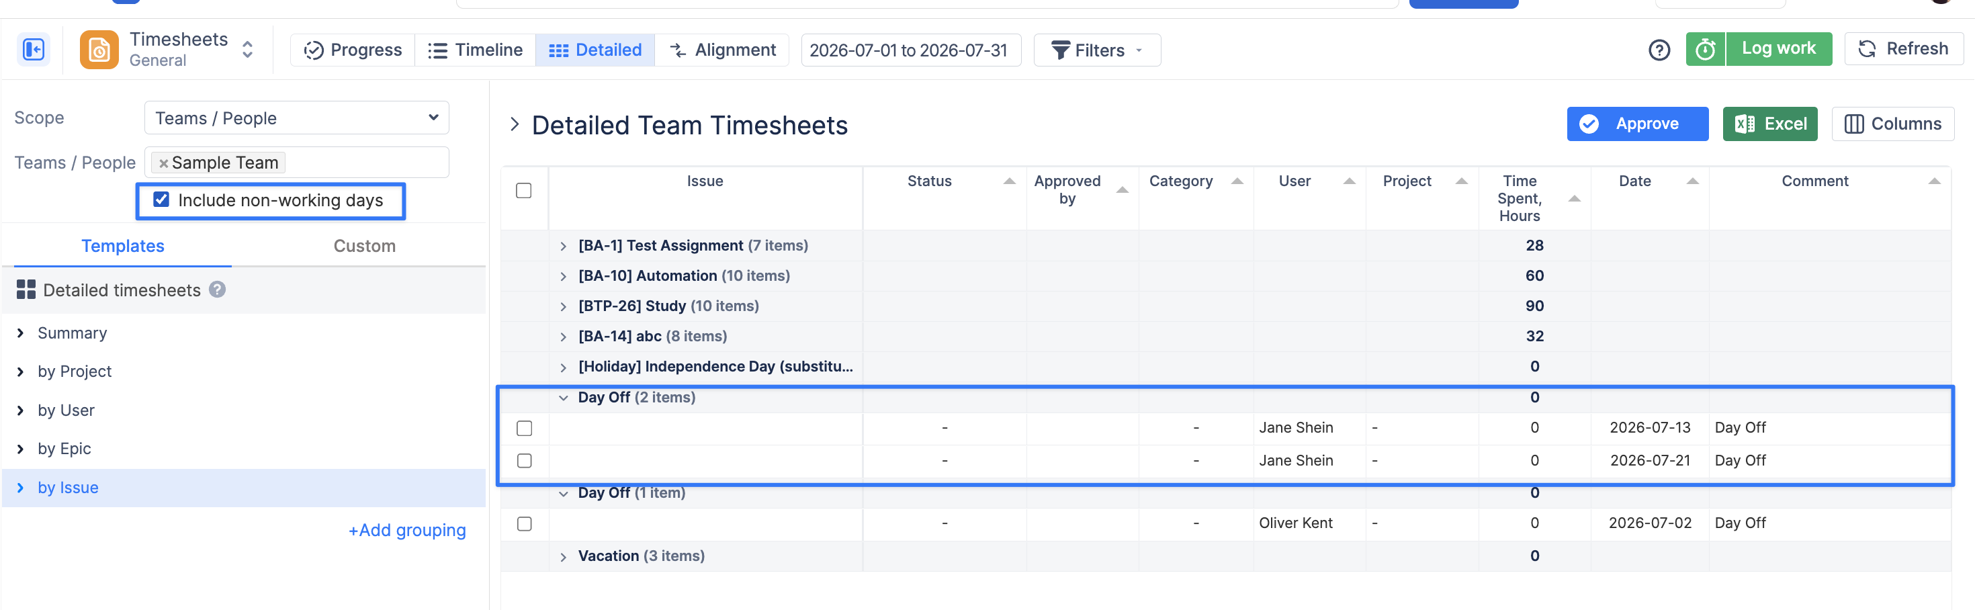Tick the select-all header checkbox
Image resolution: width=1975 pixels, height=610 pixels.
click(524, 190)
